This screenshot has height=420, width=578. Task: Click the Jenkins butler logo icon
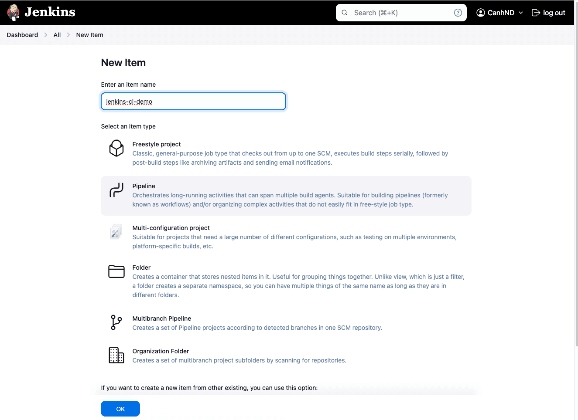[14, 13]
